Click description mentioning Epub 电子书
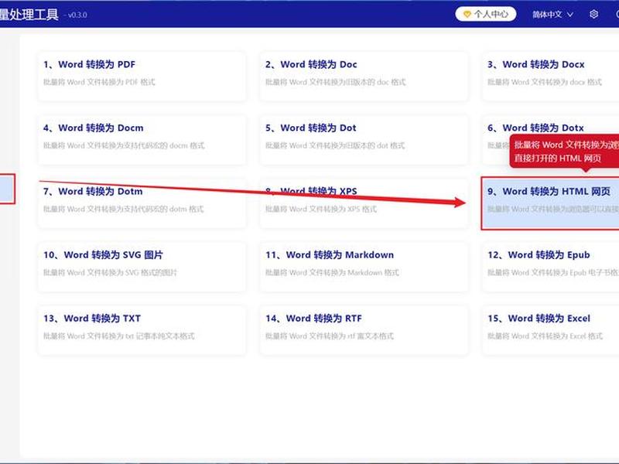 552,273
